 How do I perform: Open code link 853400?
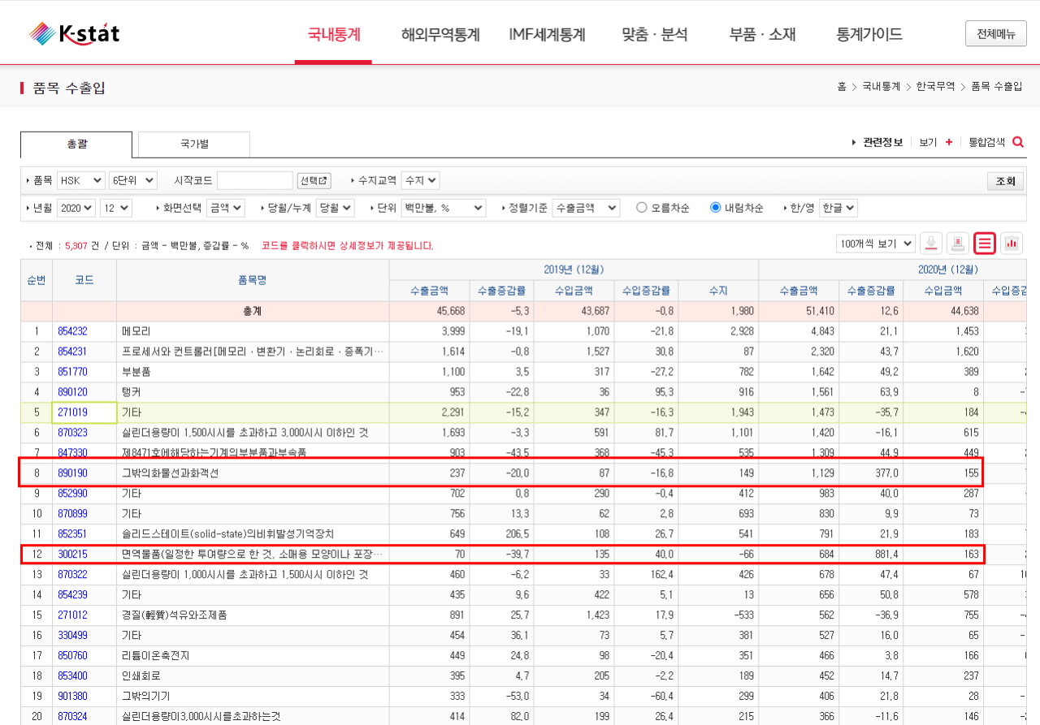pyautogui.click(x=72, y=675)
